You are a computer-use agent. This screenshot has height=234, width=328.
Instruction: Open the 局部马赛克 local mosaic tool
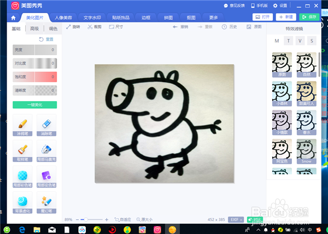46,151
